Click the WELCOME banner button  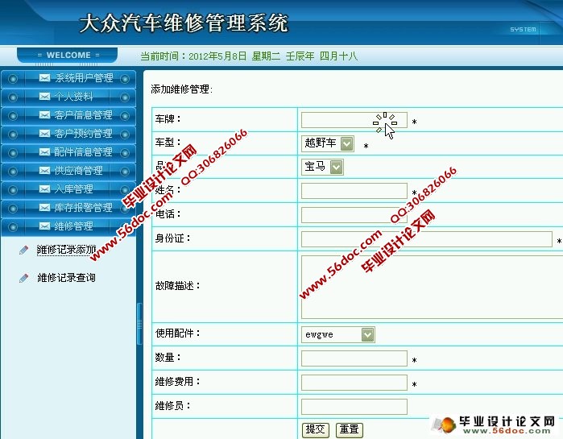coord(68,56)
